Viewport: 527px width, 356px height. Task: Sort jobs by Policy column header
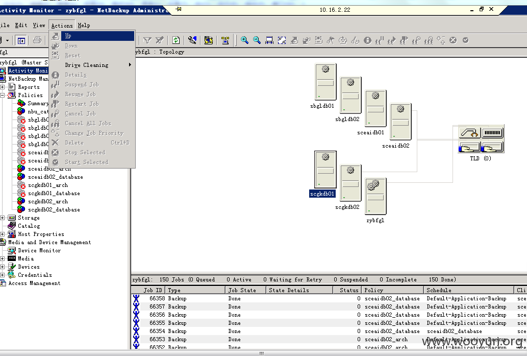(x=392, y=290)
